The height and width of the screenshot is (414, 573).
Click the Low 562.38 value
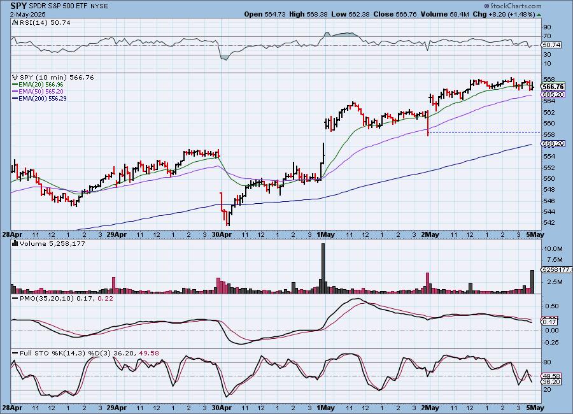tap(350, 14)
